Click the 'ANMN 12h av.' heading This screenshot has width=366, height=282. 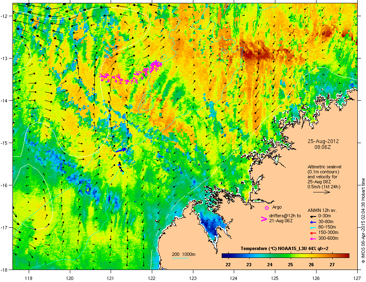(x=322, y=210)
